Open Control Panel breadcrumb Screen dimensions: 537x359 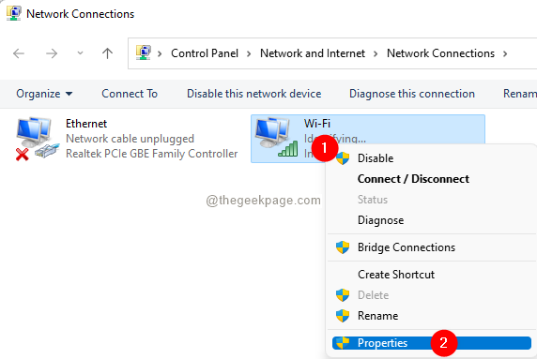click(205, 53)
